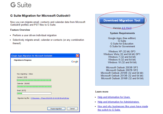Viewport: 163px width, 114px height.
Task: Click the Calendar (66/66) progress bar
Action: (34, 87)
